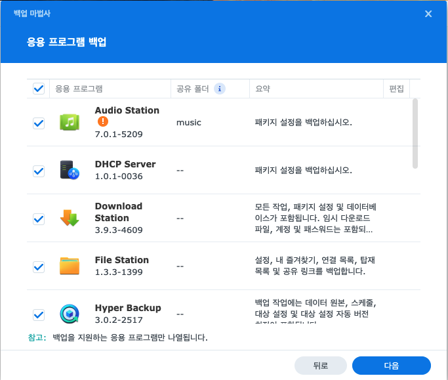Viewport: 448px width, 380px height.
Task: Click Download Station summary starting 모든 작업
Action: [x=316, y=218]
